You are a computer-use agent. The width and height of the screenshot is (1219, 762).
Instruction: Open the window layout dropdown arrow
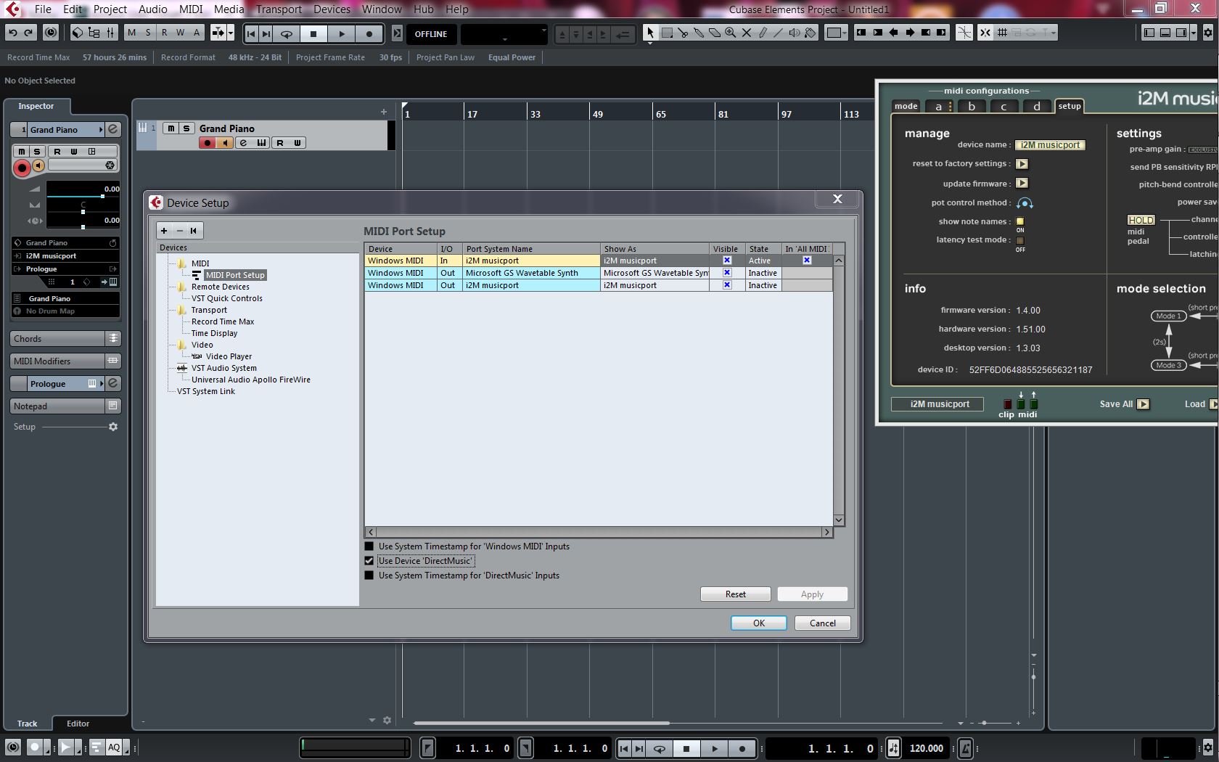click(x=1194, y=33)
